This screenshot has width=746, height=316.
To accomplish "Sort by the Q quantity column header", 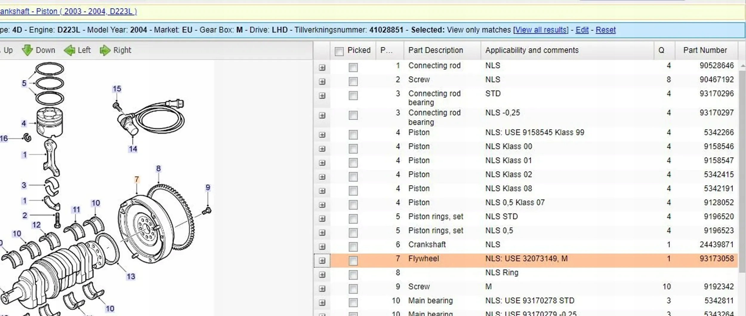I will [x=664, y=50].
